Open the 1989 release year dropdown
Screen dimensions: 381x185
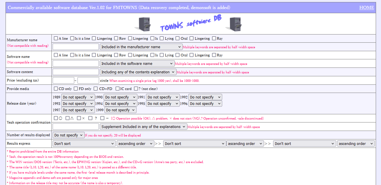78,97
